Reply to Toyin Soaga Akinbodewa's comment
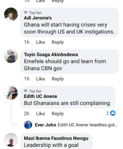 click(x=58, y=79)
